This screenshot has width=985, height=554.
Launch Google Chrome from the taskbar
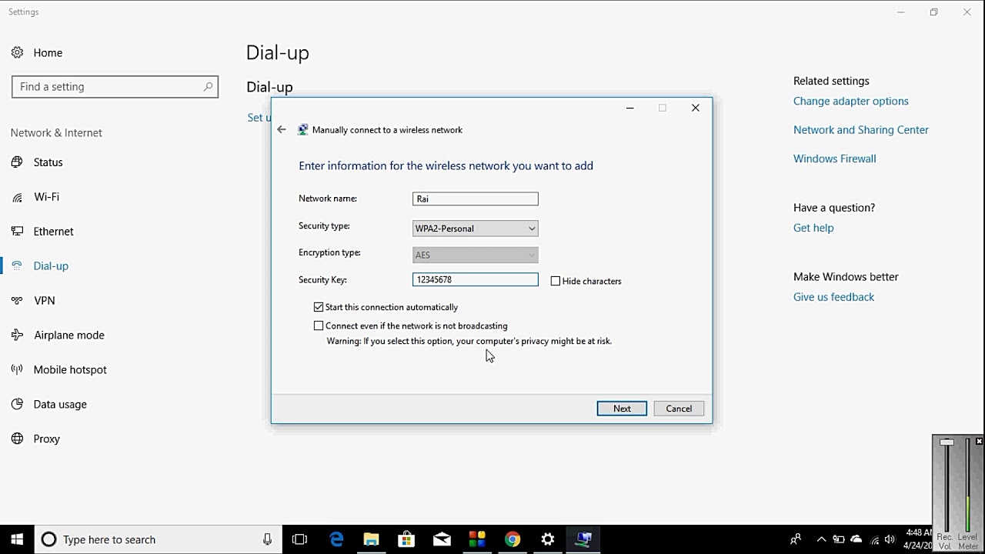click(x=513, y=539)
